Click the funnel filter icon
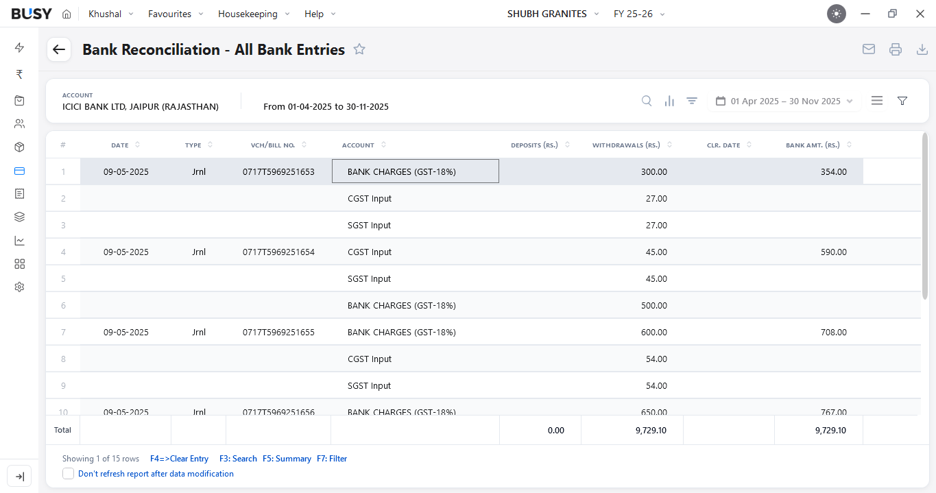 tap(902, 101)
